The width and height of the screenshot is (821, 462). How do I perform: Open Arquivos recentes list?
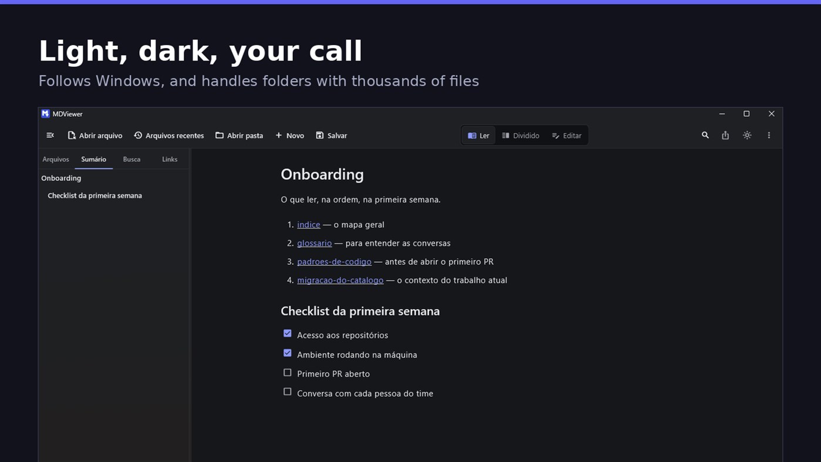[169, 136]
